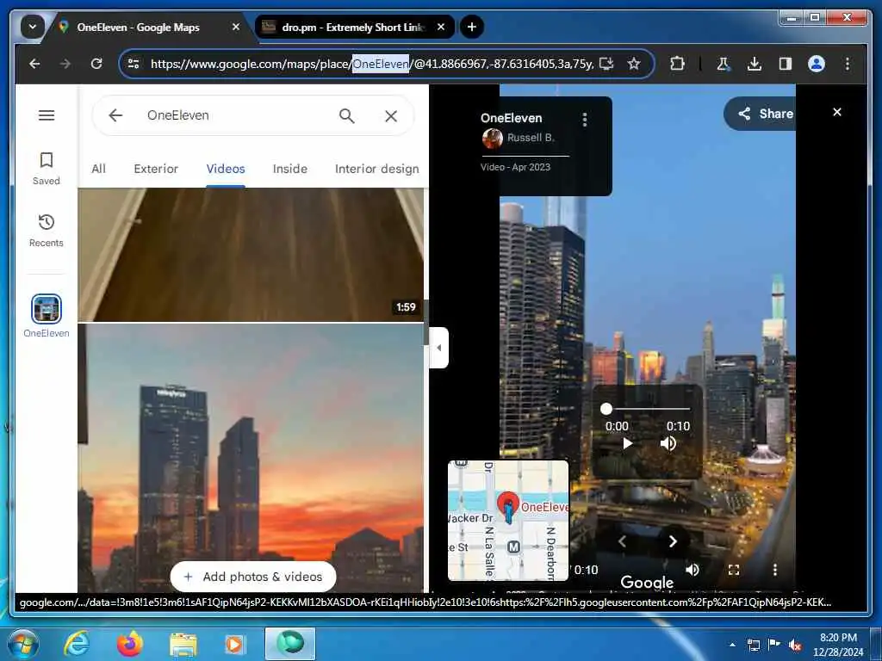Screen dimensions: 882x661
Task: Open media player taskbar icon
Action: coord(234,644)
